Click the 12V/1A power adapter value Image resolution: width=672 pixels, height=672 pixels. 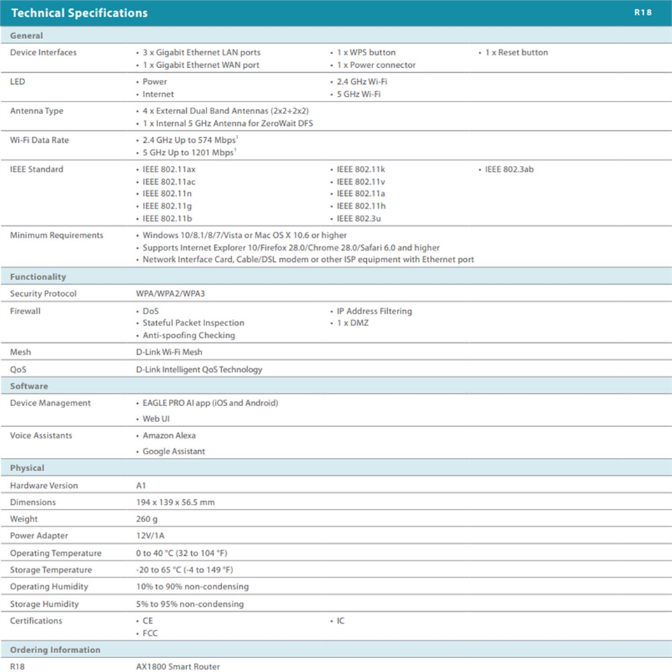[150, 536]
